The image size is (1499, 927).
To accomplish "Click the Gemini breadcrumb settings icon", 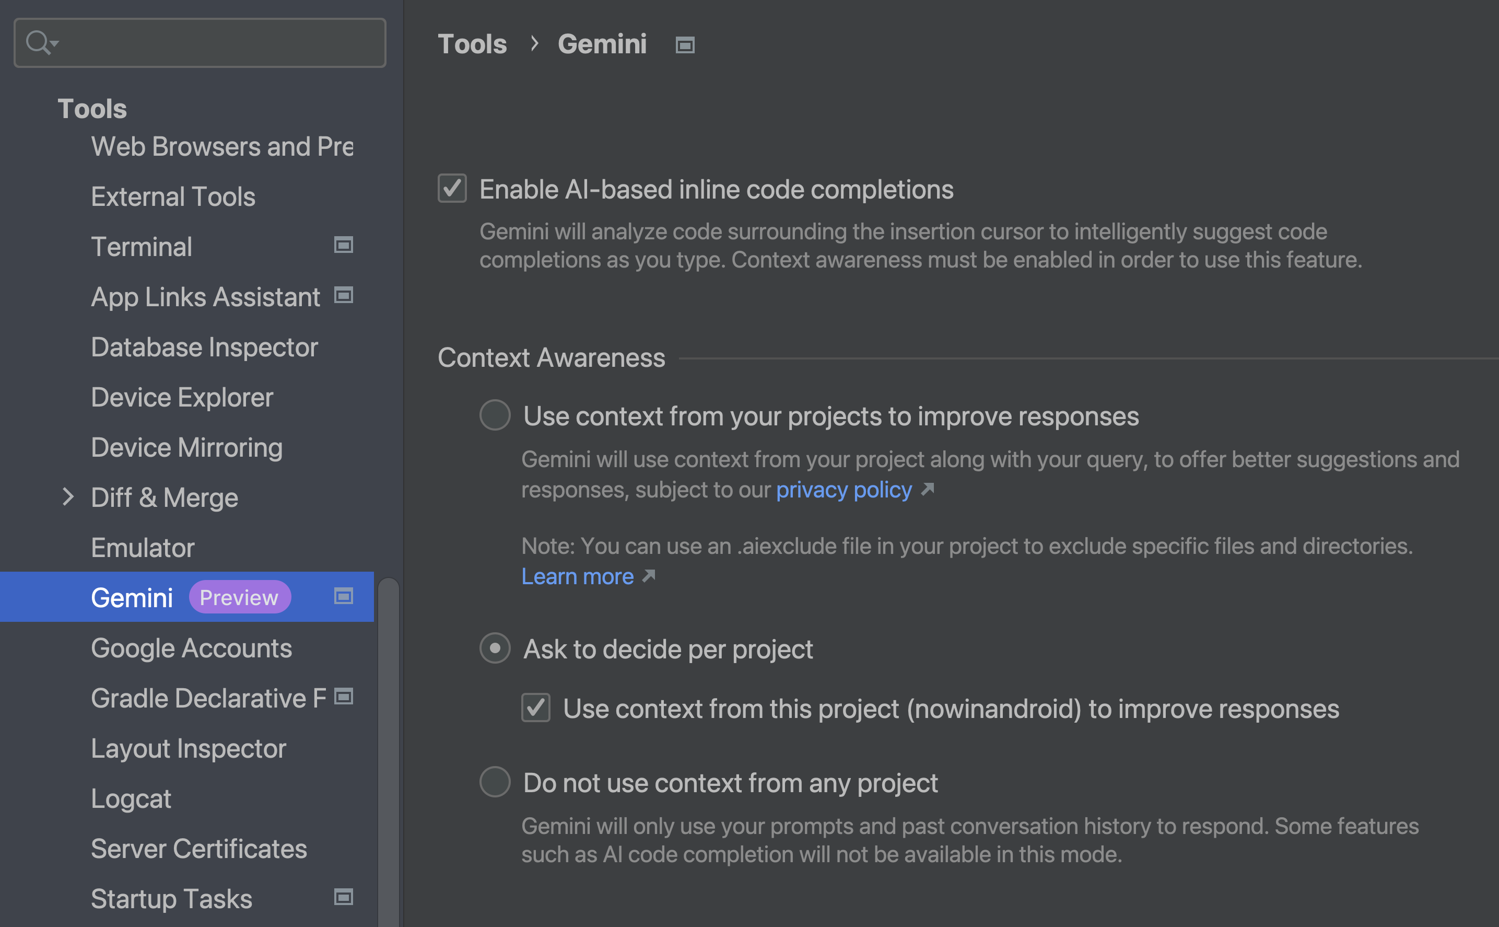I will pyautogui.click(x=686, y=43).
